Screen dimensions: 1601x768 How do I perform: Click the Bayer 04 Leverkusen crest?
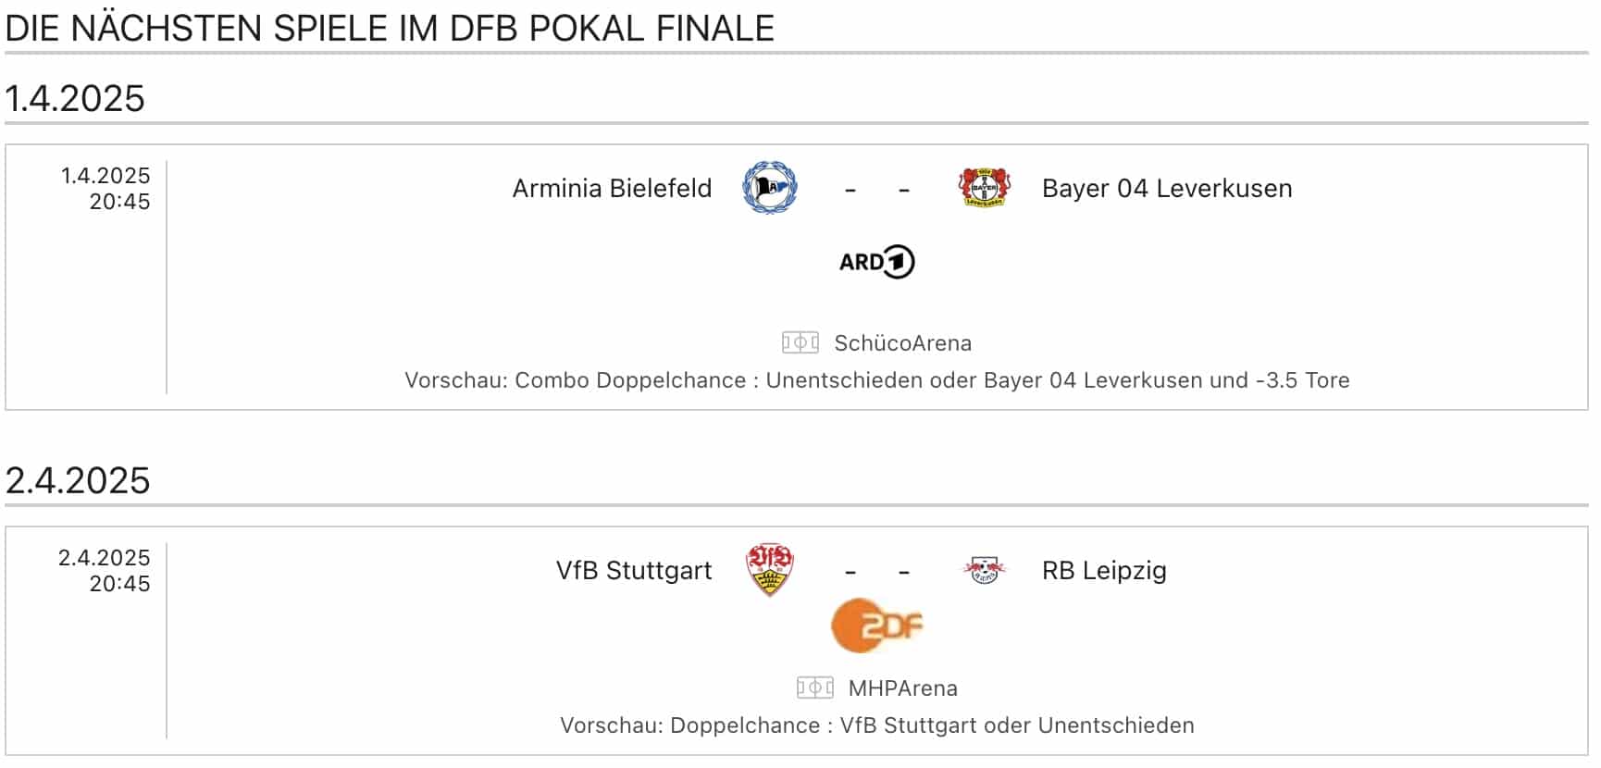click(x=984, y=188)
